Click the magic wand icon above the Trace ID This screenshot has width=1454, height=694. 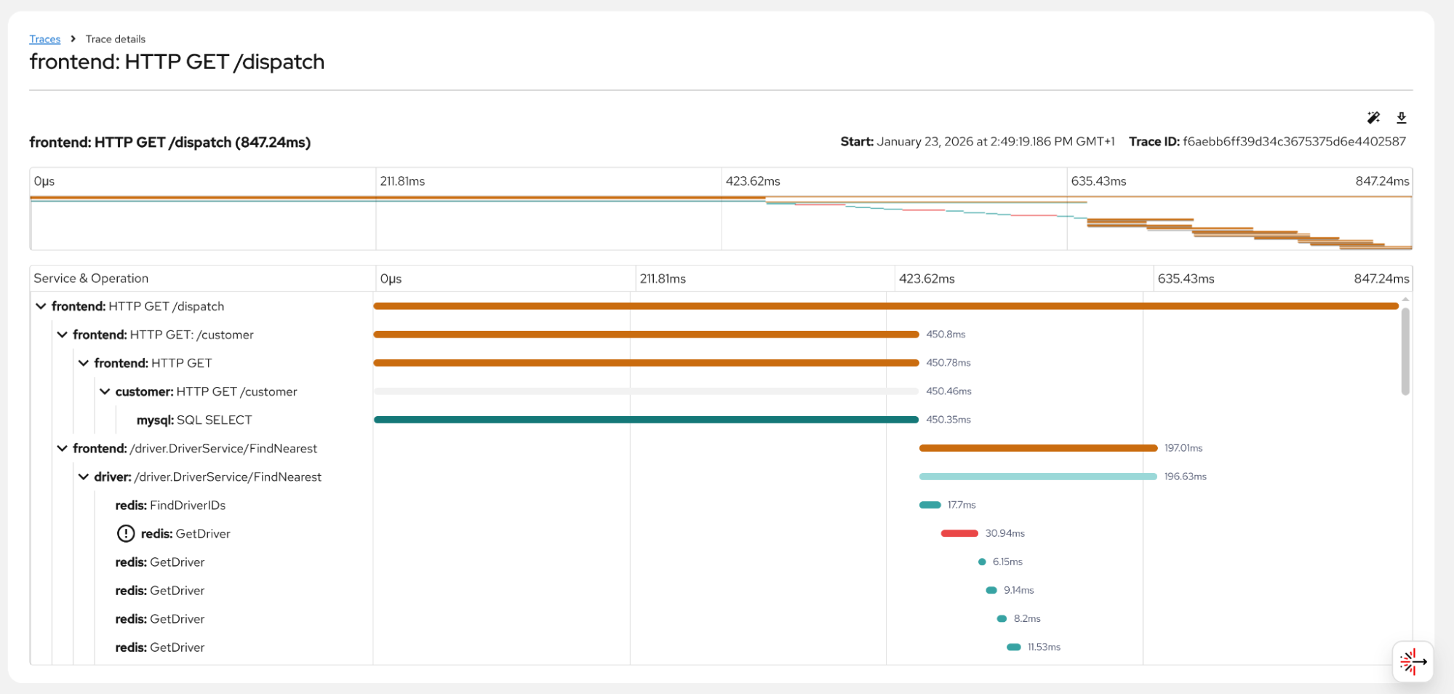1373,118
